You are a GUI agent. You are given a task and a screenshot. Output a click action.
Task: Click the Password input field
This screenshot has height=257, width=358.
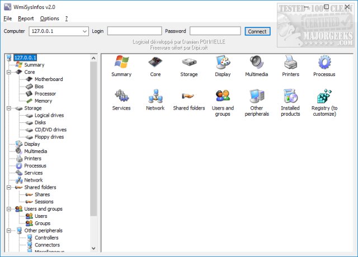tap(215, 31)
